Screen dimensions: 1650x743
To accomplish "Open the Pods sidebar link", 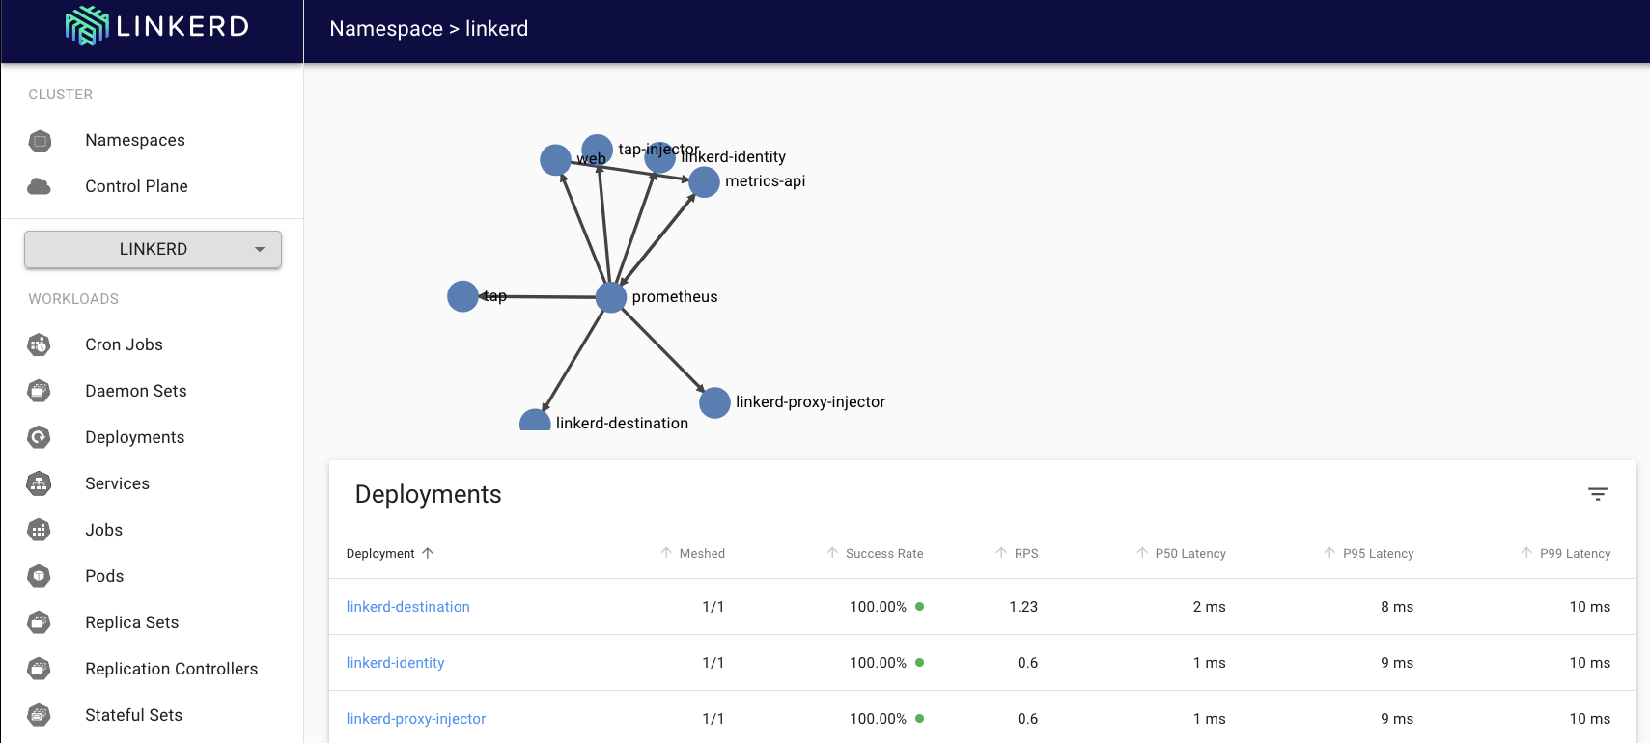I will [104, 576].
